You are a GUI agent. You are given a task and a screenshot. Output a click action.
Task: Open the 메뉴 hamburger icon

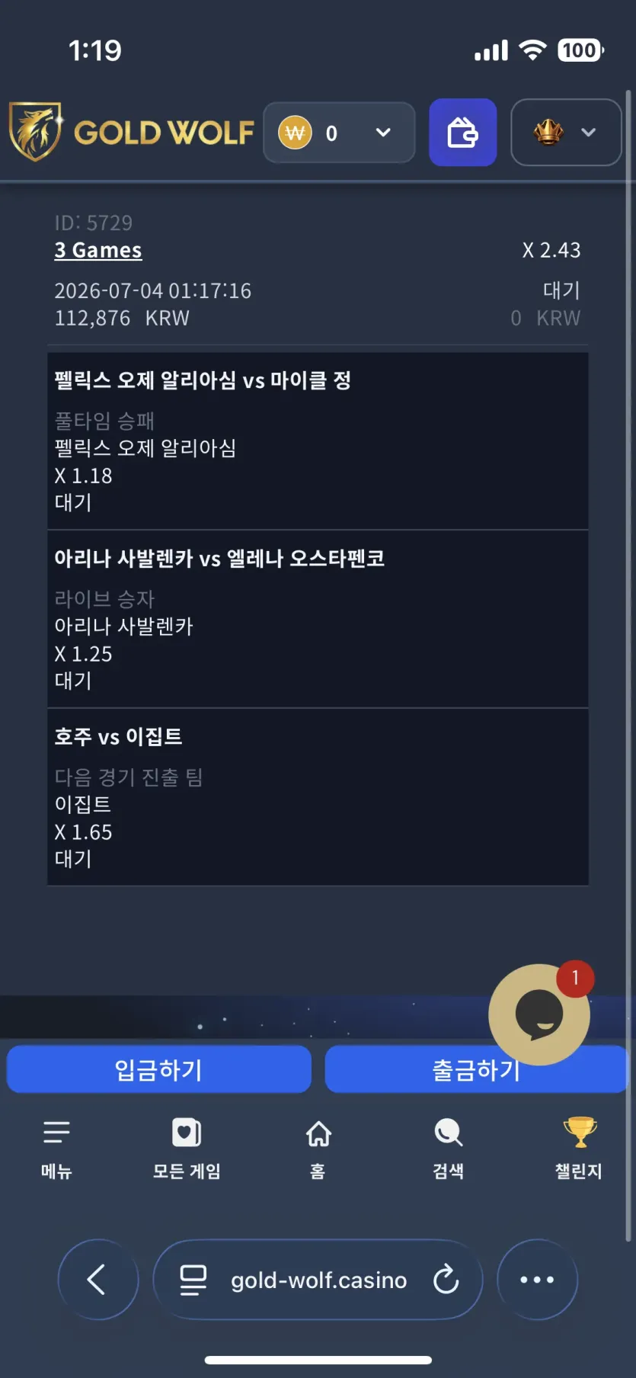[x=56, y=1133]
